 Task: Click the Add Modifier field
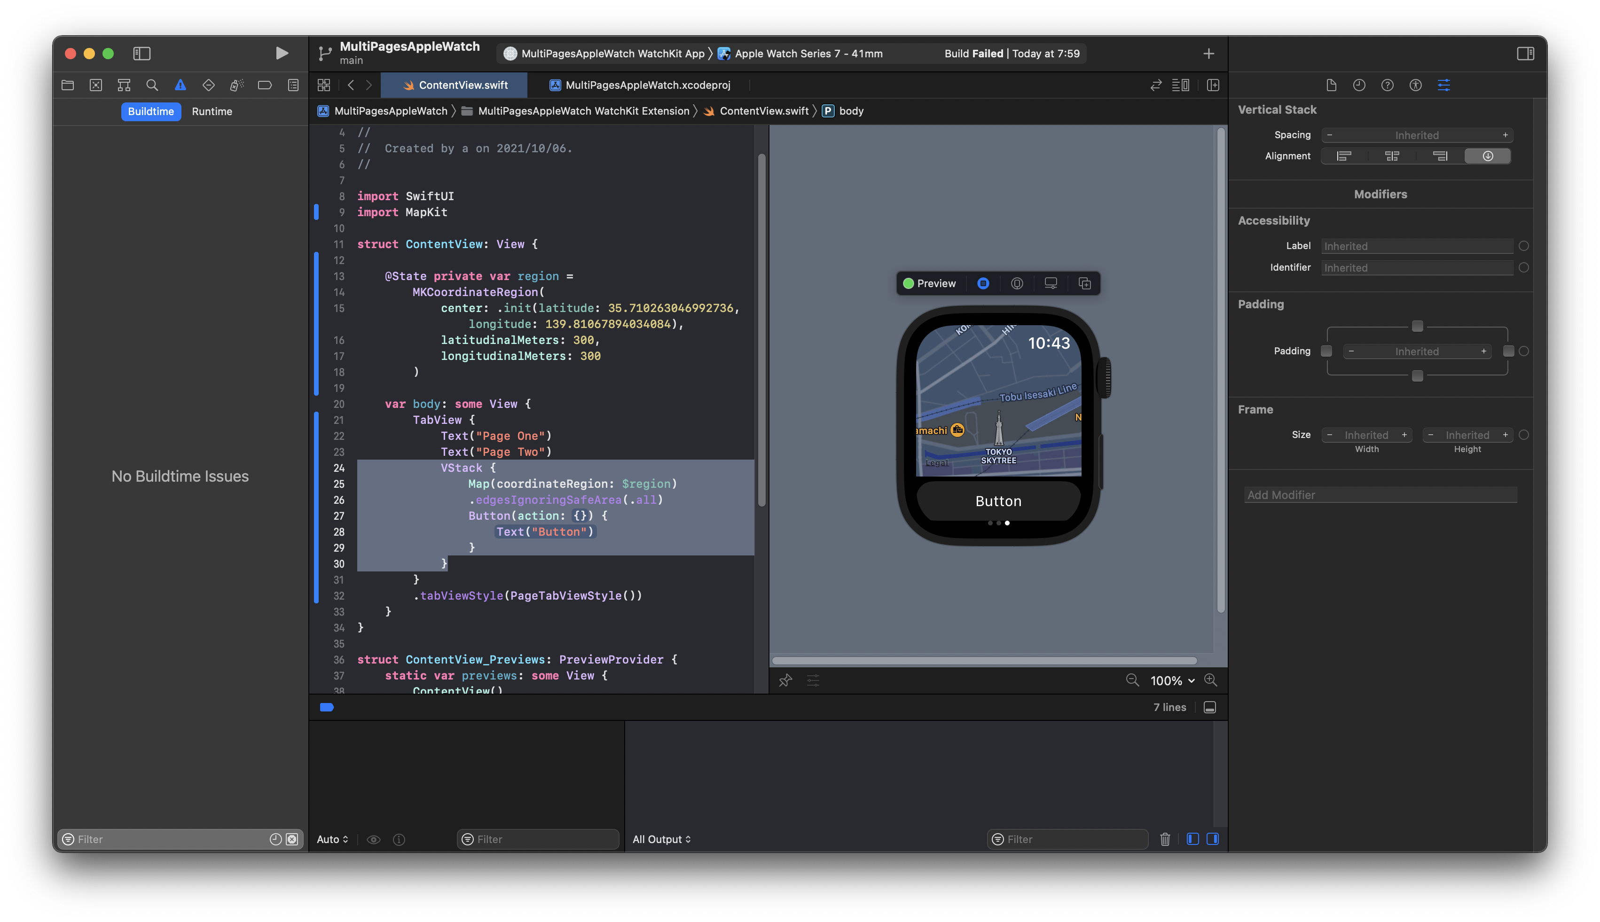coord(1380,495)
